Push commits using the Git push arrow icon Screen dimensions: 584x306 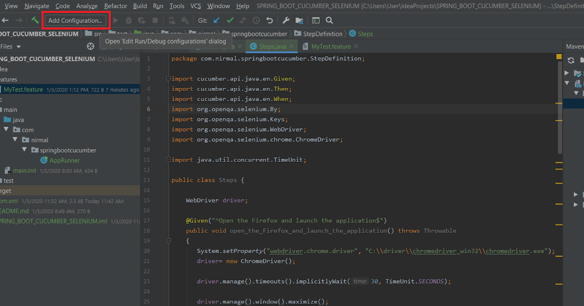[243, 20]
